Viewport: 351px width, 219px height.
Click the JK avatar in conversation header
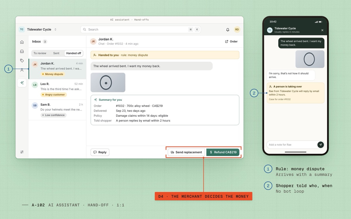93,41
